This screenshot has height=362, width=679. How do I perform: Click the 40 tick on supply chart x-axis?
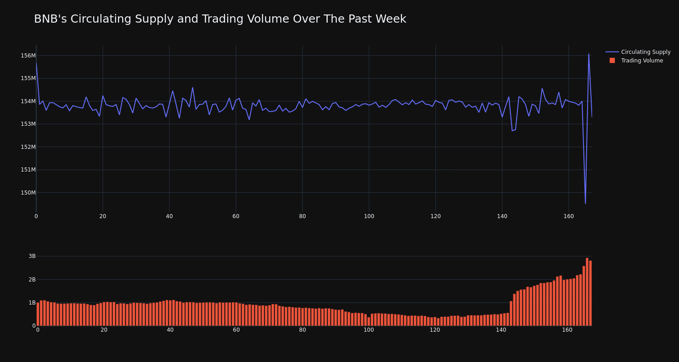click(x=169, y=216)
